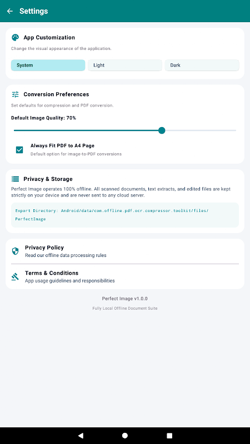Click the App Customization palette icon
This screenshot has height=444, width=250.
pos(15,37)
